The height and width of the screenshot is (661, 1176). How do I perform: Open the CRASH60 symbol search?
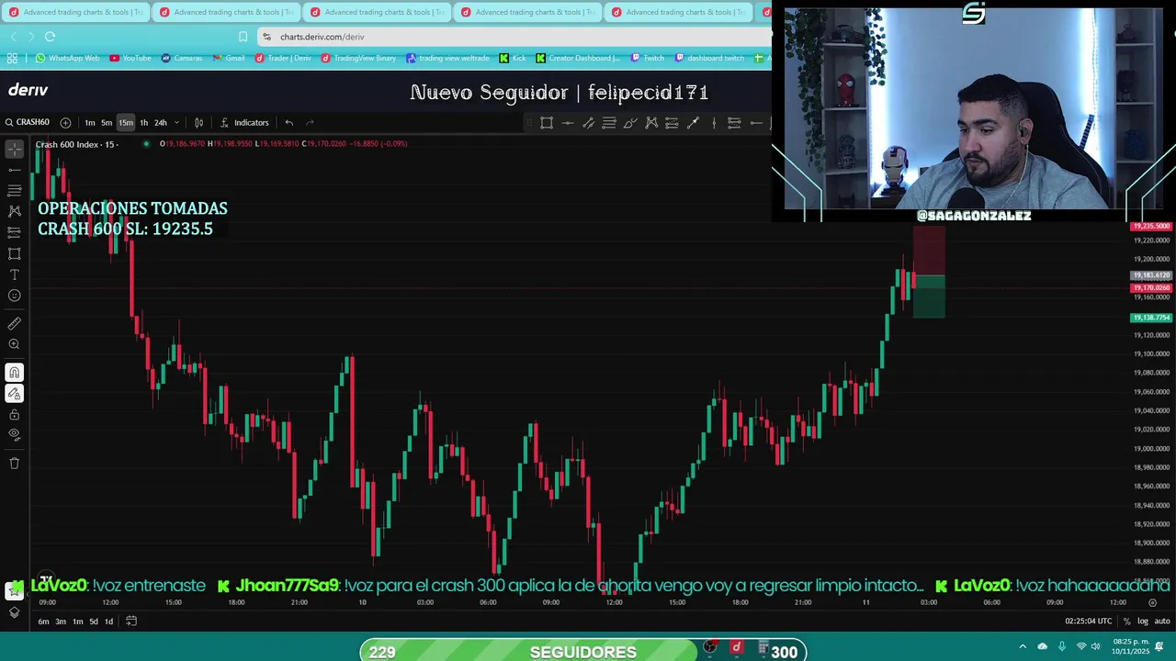(27, 122)
